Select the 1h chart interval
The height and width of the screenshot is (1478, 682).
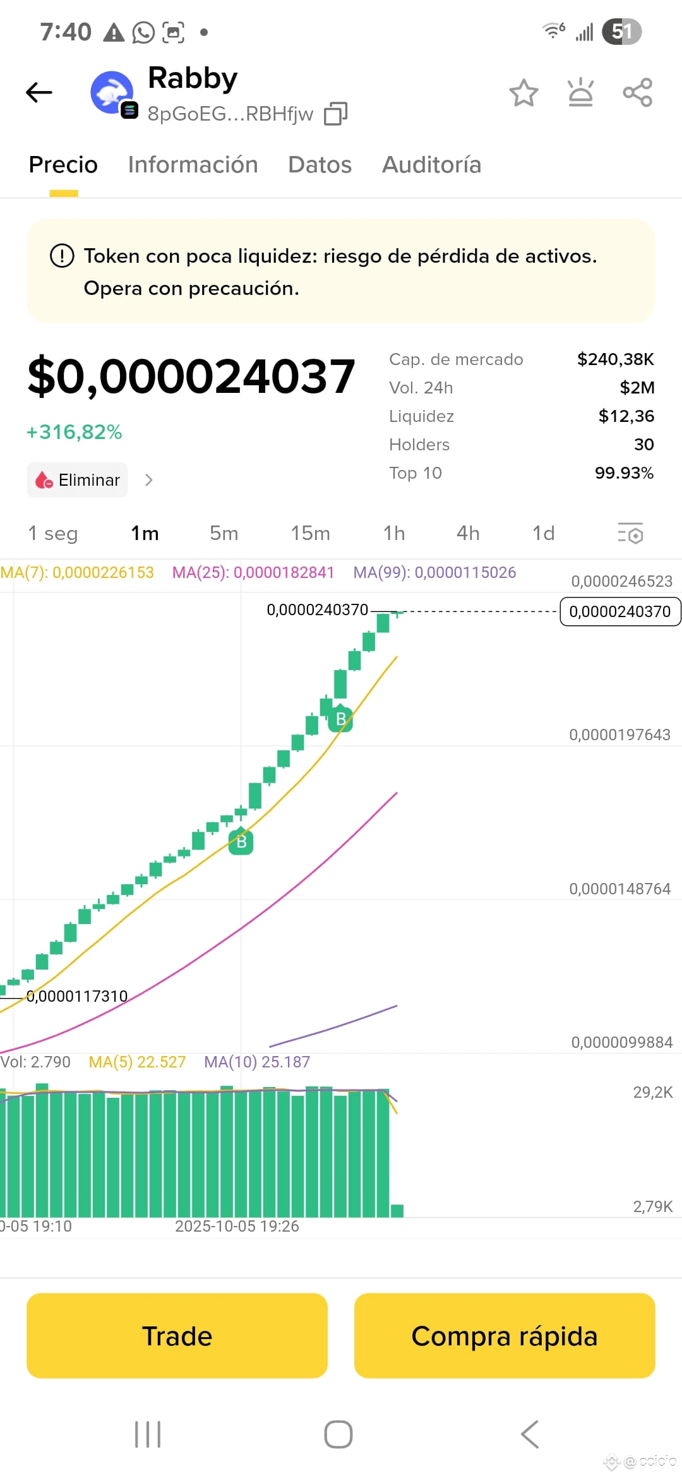pyautogui.click(x=394, y=533)
